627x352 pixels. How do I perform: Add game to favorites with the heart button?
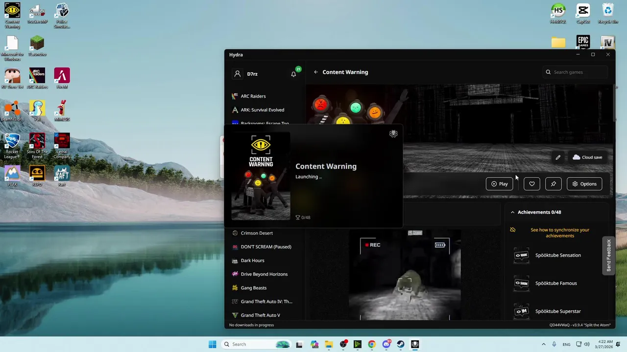point(532,184)
